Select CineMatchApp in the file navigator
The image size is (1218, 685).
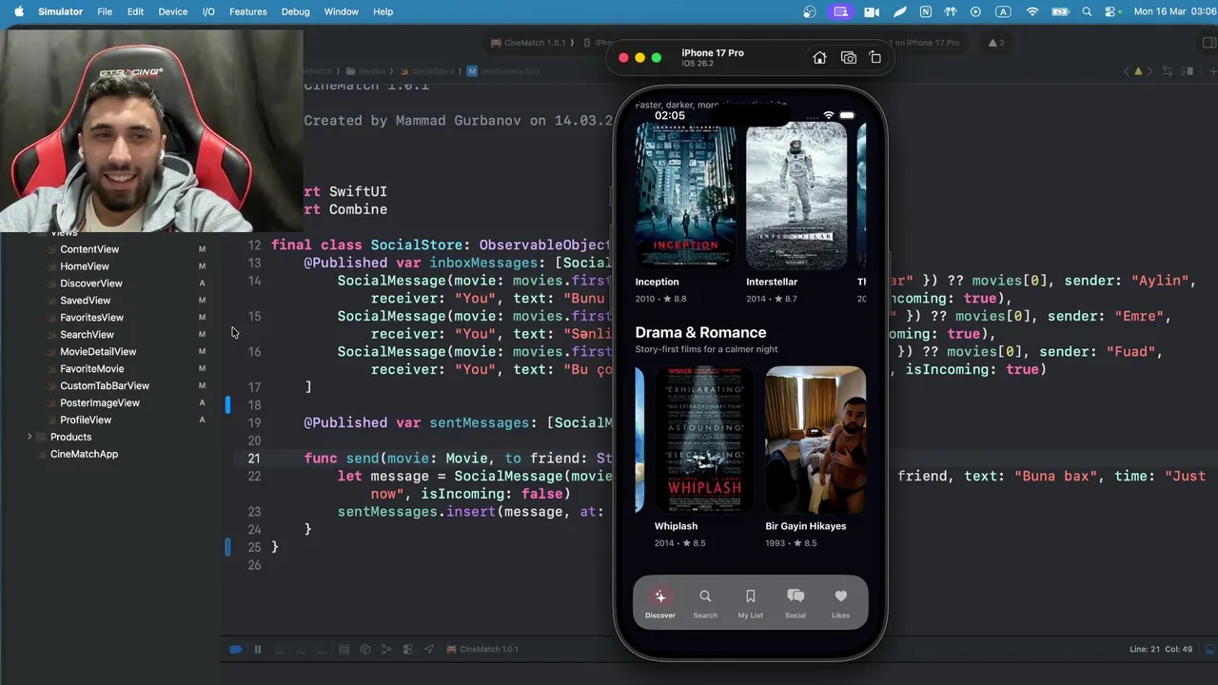[84, 455]
